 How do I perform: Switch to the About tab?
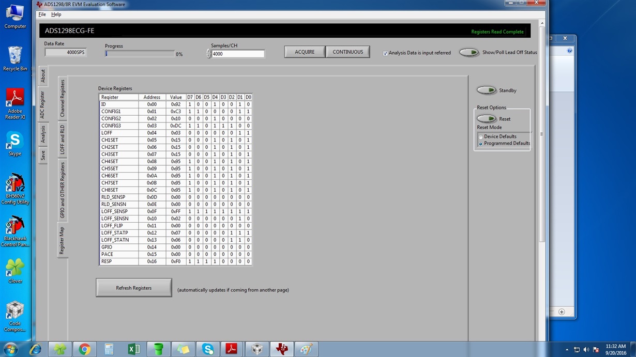(43, 76)
